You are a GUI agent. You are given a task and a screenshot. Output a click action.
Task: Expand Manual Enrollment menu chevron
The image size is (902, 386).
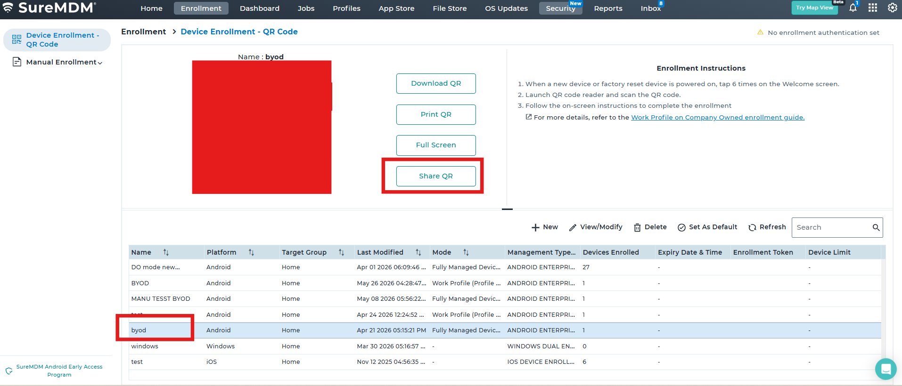click(x=100, y=63)
